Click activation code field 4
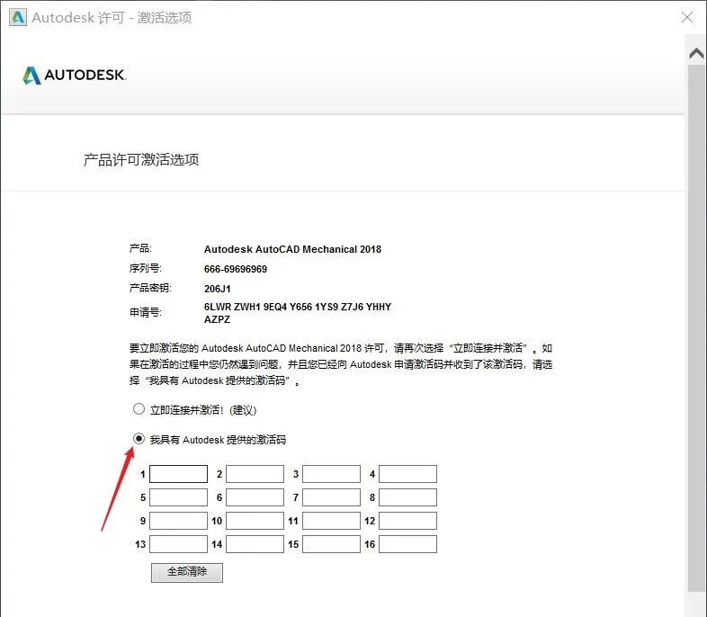This screenshot has height=617, width=707. (407, 474)
